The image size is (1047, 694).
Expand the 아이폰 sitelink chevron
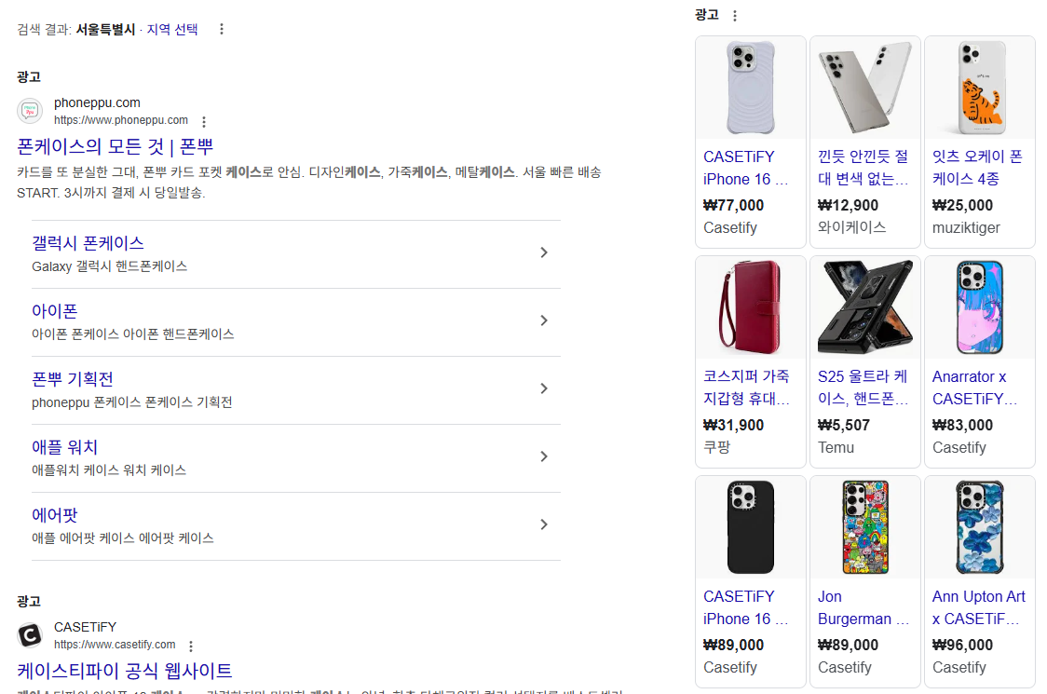pyautogui.click(x=544, y=320)
